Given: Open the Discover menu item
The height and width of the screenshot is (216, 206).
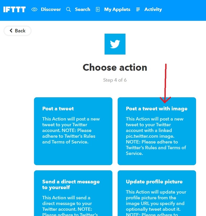Looking at the screenshot, I should [x=51, y=9].
